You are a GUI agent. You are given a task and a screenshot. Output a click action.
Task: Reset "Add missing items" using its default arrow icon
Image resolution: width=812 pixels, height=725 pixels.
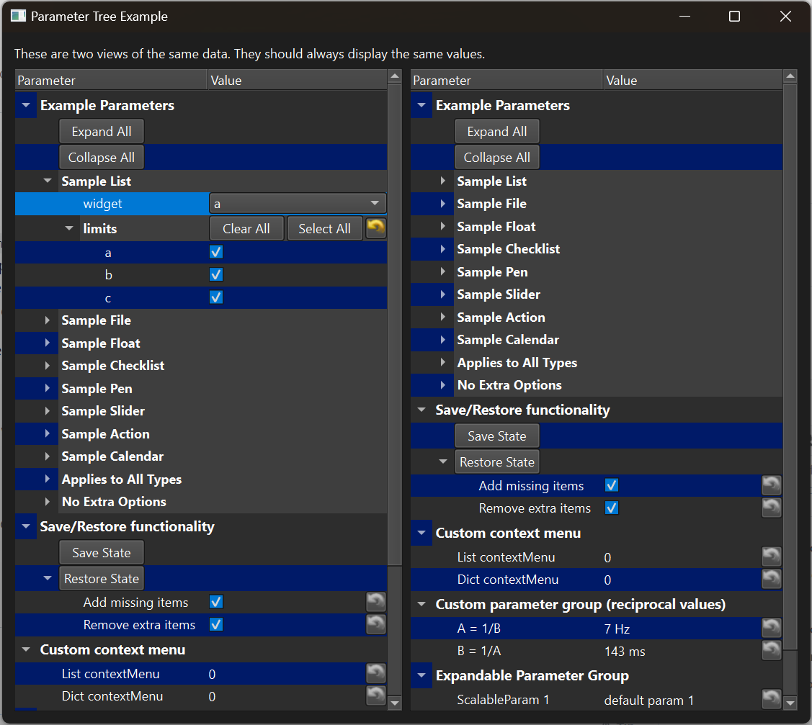point(772,485)
